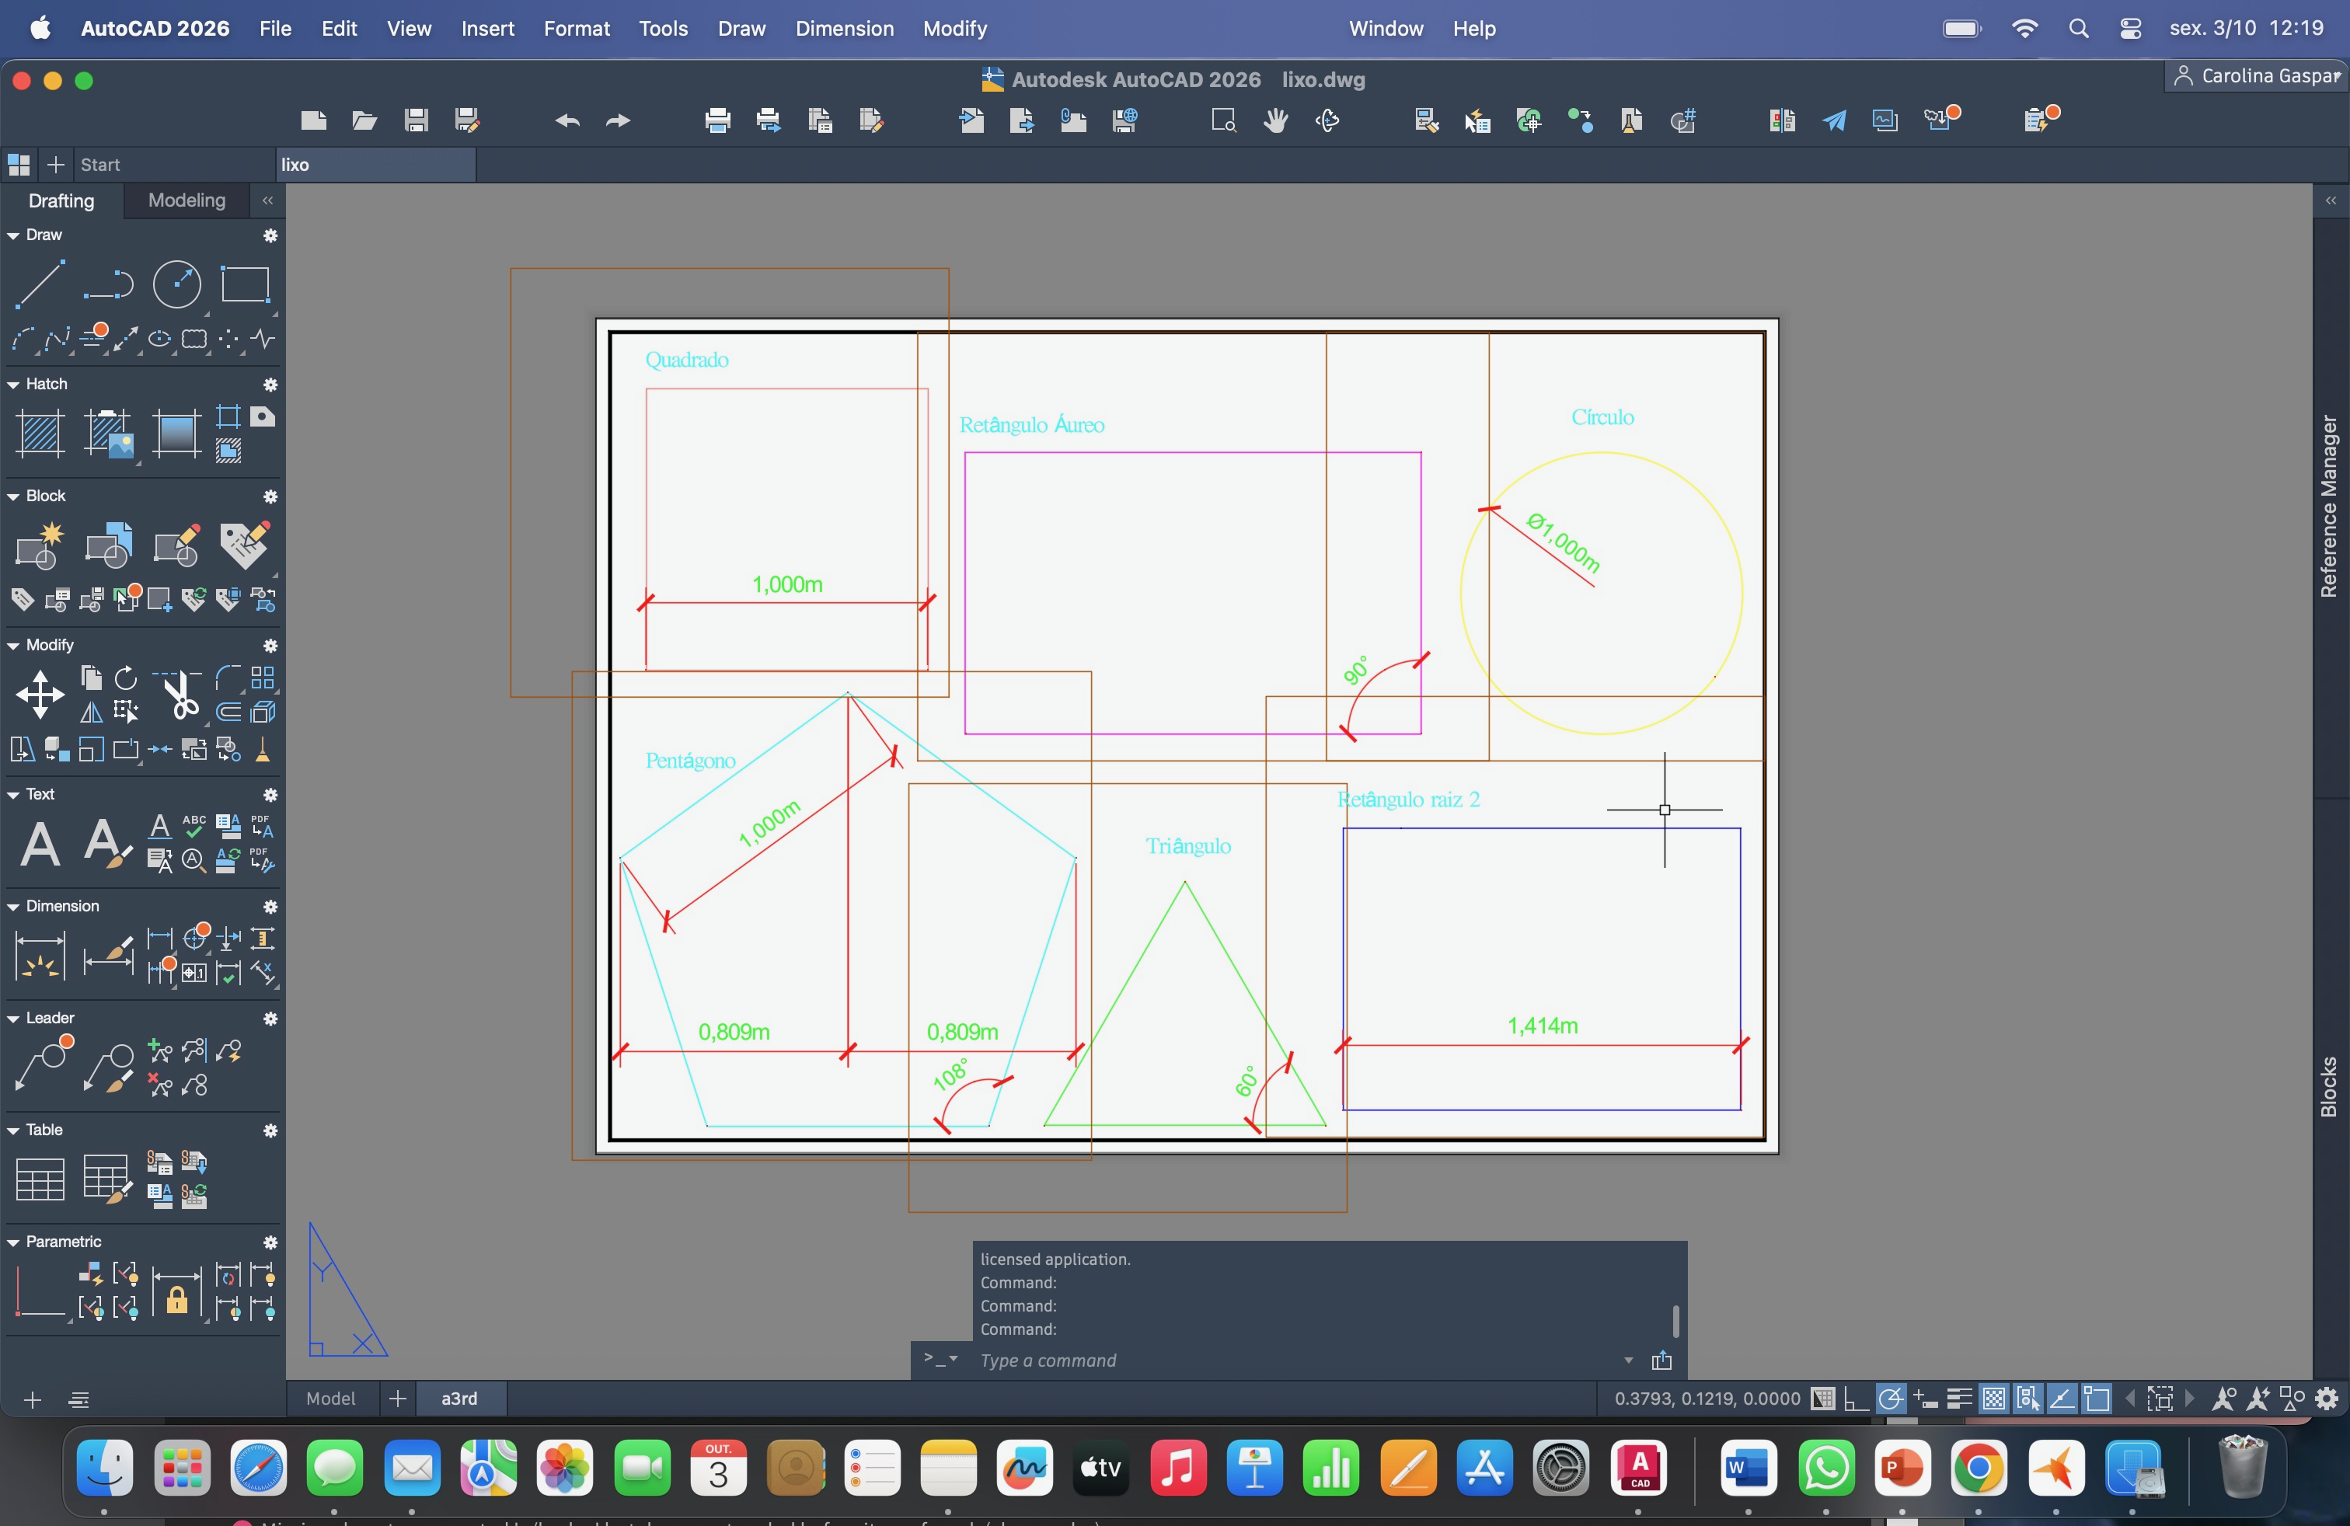
Task: Click the Hatch pattern tool
Action: pos(40,432)
